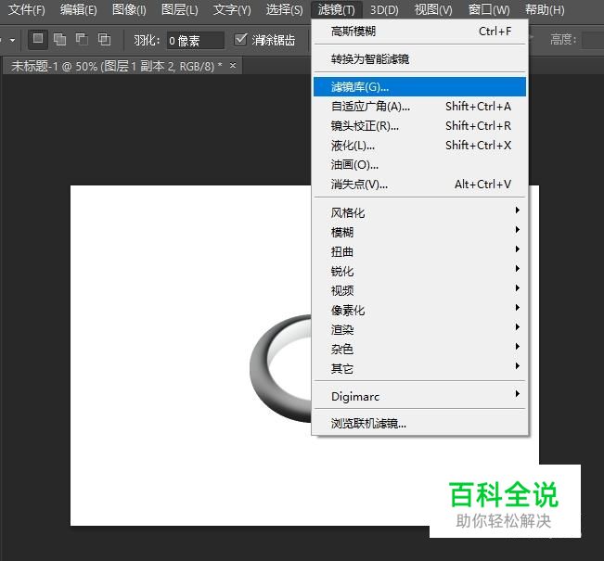Choose 转换为智能滤镜
Viewport: 604px width, 561px height.
420,59
